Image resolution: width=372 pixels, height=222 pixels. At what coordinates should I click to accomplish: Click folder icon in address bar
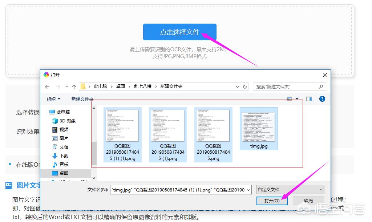click(x=83, y=86)
